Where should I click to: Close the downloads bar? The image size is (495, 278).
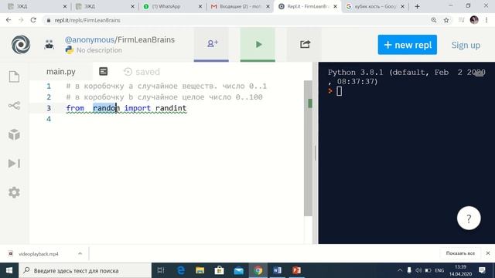coord(488,253)
